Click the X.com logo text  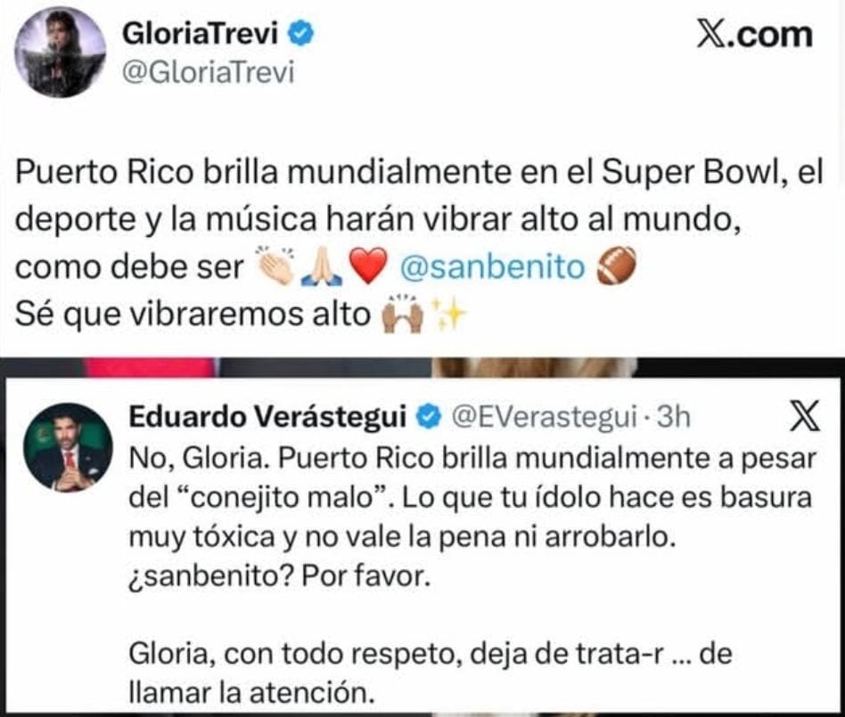tap(754, 35)
